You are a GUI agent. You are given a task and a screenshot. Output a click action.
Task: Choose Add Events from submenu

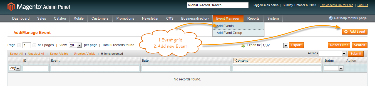(x=239, y=26)
